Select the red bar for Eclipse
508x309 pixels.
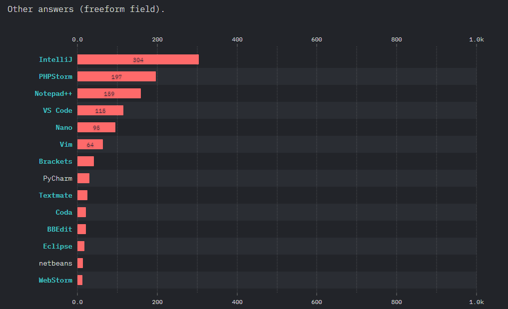(x=81, y=246)
